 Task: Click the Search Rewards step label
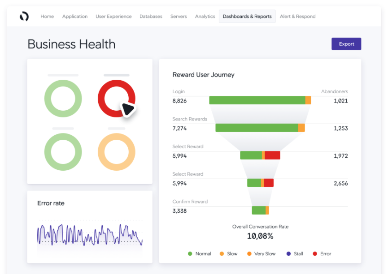pyautogui.click(x=190, y=119)
